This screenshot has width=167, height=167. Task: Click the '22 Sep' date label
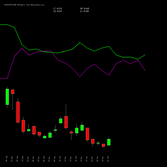point(97,159)
